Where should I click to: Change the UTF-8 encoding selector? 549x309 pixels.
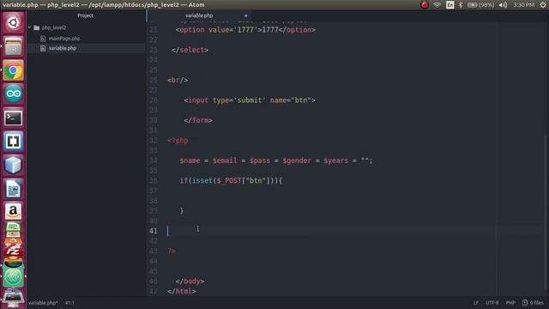click(492, 303)
